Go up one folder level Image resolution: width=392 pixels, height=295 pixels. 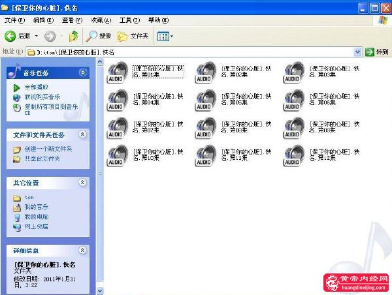pyautogui.click(x=73, y=36)
